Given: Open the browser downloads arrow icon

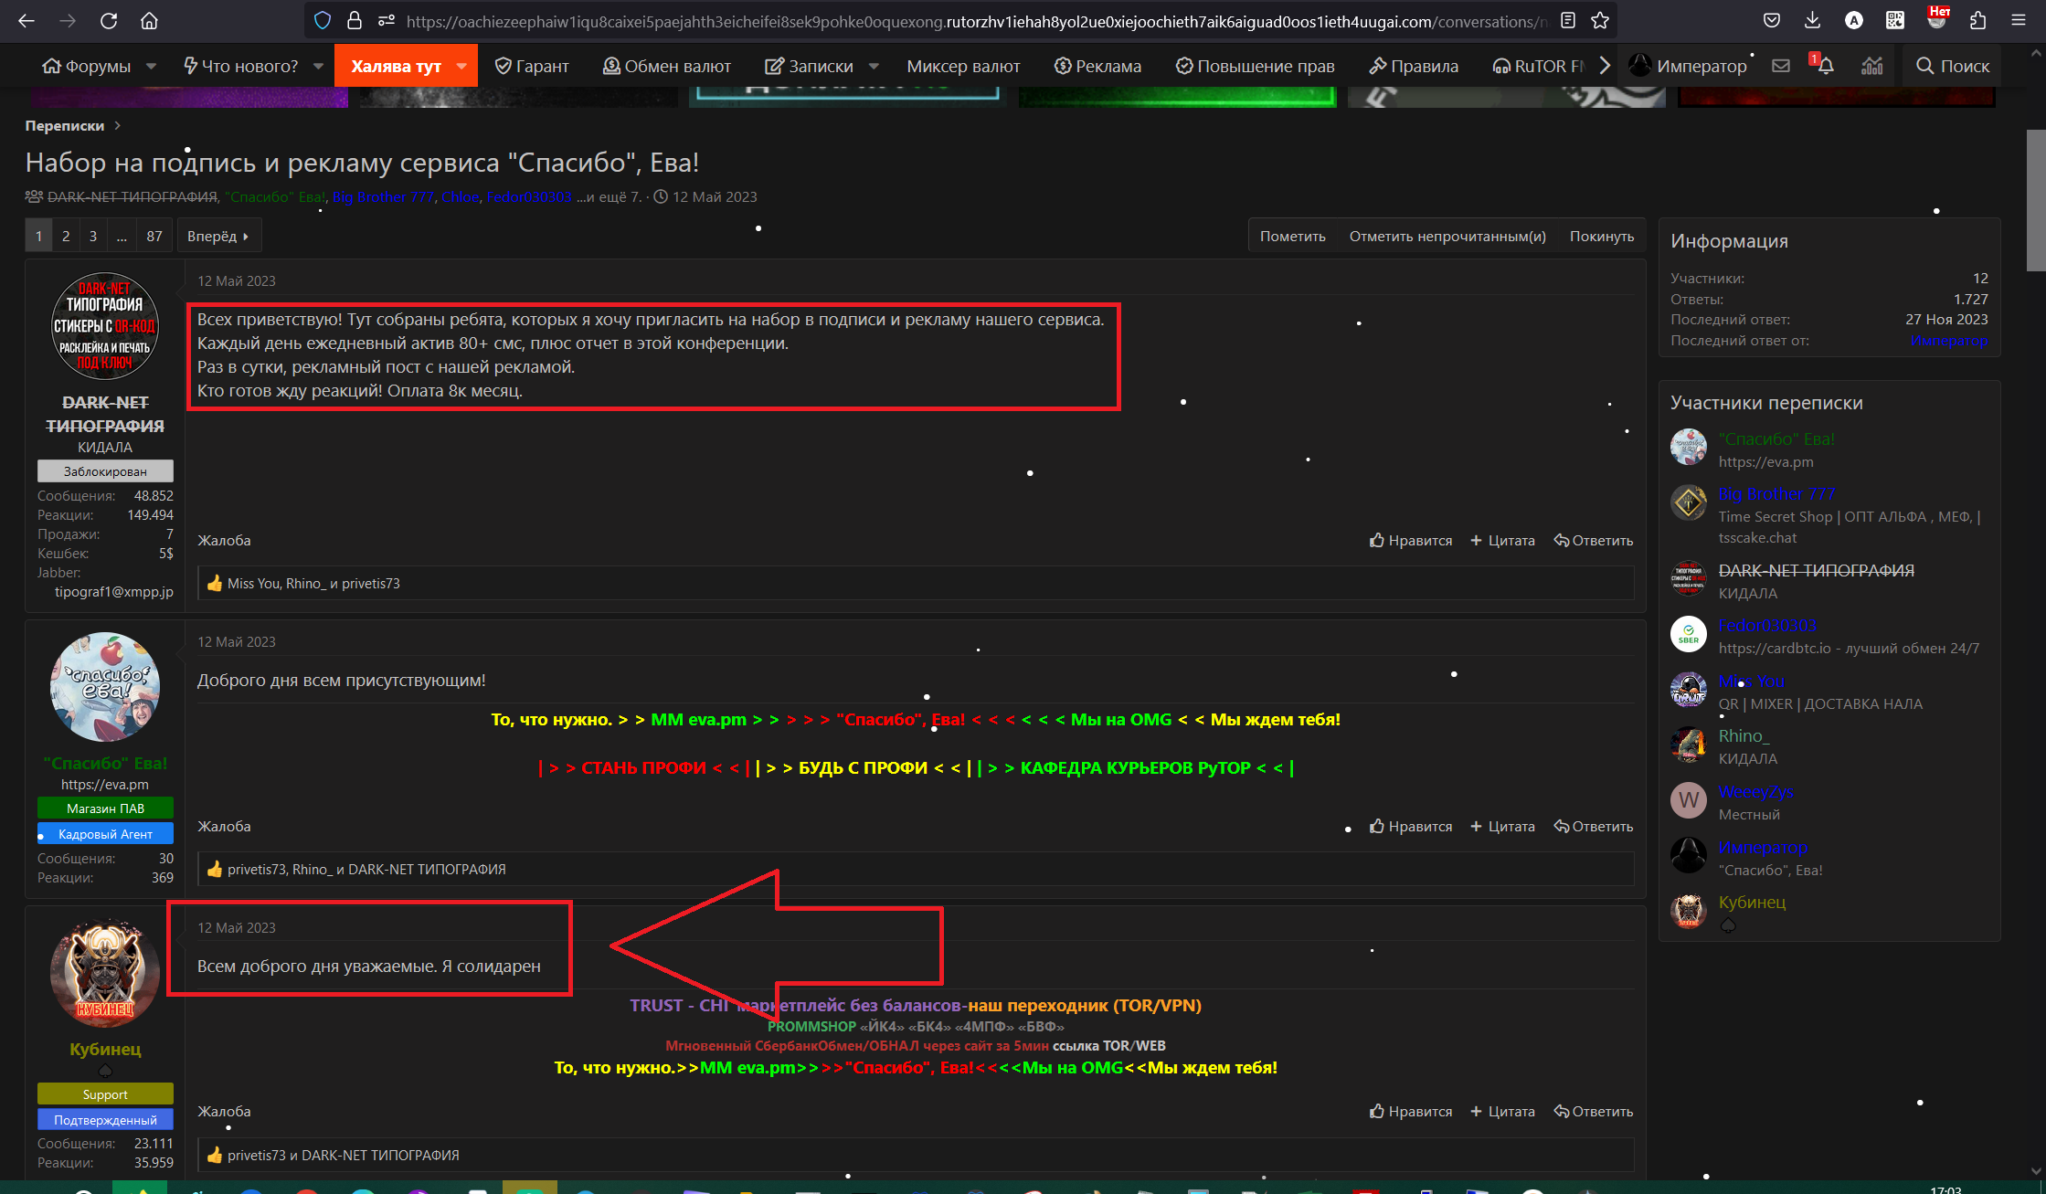Looking at the screenshot, I should (1813, 20).
